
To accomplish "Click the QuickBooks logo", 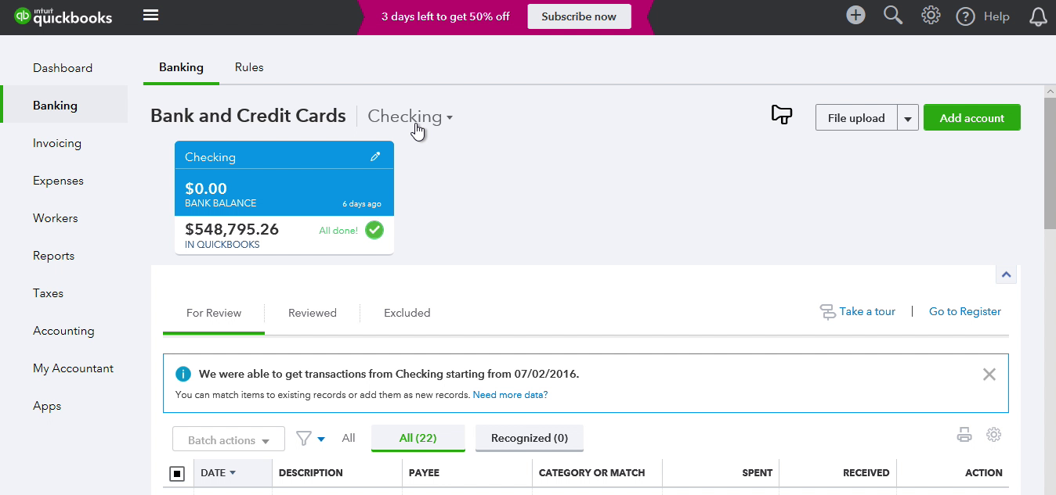I will pyautogui.click(x=63, y=16).
